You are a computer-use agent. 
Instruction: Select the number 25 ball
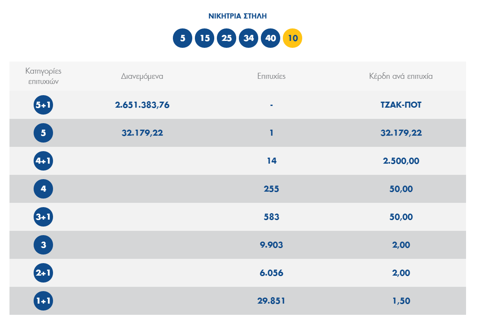coord(227,38)
